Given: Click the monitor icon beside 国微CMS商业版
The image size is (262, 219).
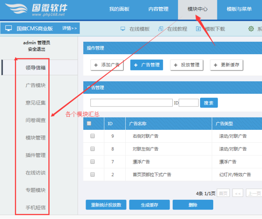Looking at the screenshot, I should [8, 28].
